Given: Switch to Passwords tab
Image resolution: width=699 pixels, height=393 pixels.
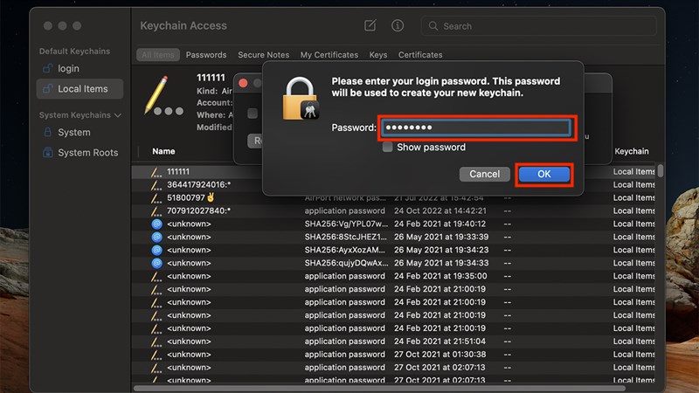Looking at the screenshot, I should click(206, 55).
